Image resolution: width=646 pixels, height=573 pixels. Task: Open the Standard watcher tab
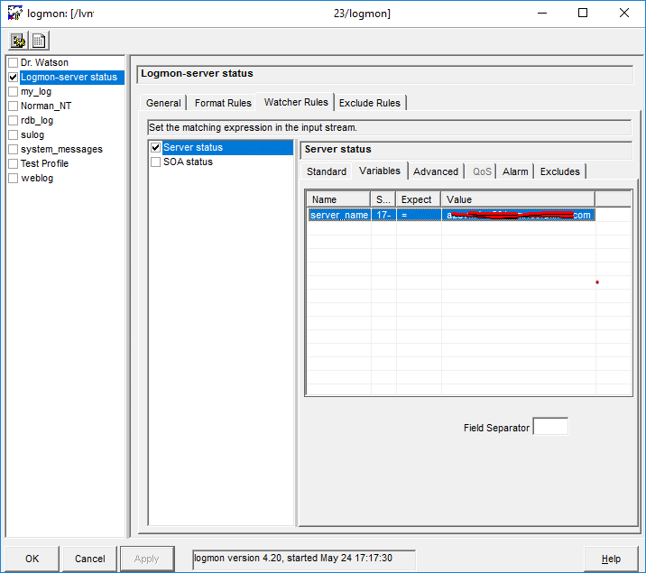326,171
